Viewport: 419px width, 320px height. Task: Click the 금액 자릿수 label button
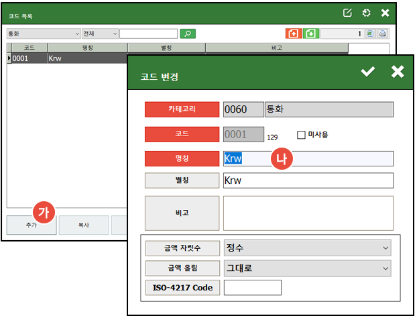tap(182, 248)
